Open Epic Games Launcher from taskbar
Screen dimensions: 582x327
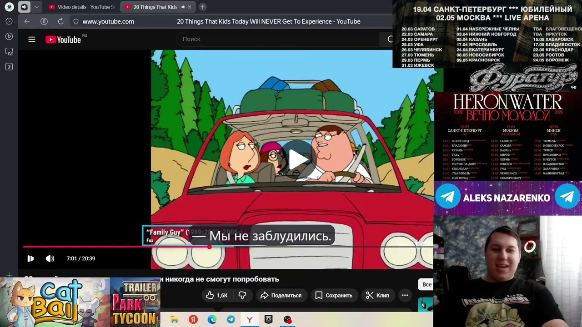tap(269, 320)
